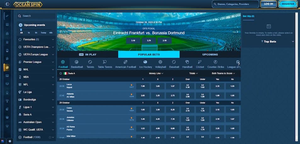The image size is (300, 144).
Task: Click the fire icon on Atalanta vs AC Milan row
Action: click(131, 94)
